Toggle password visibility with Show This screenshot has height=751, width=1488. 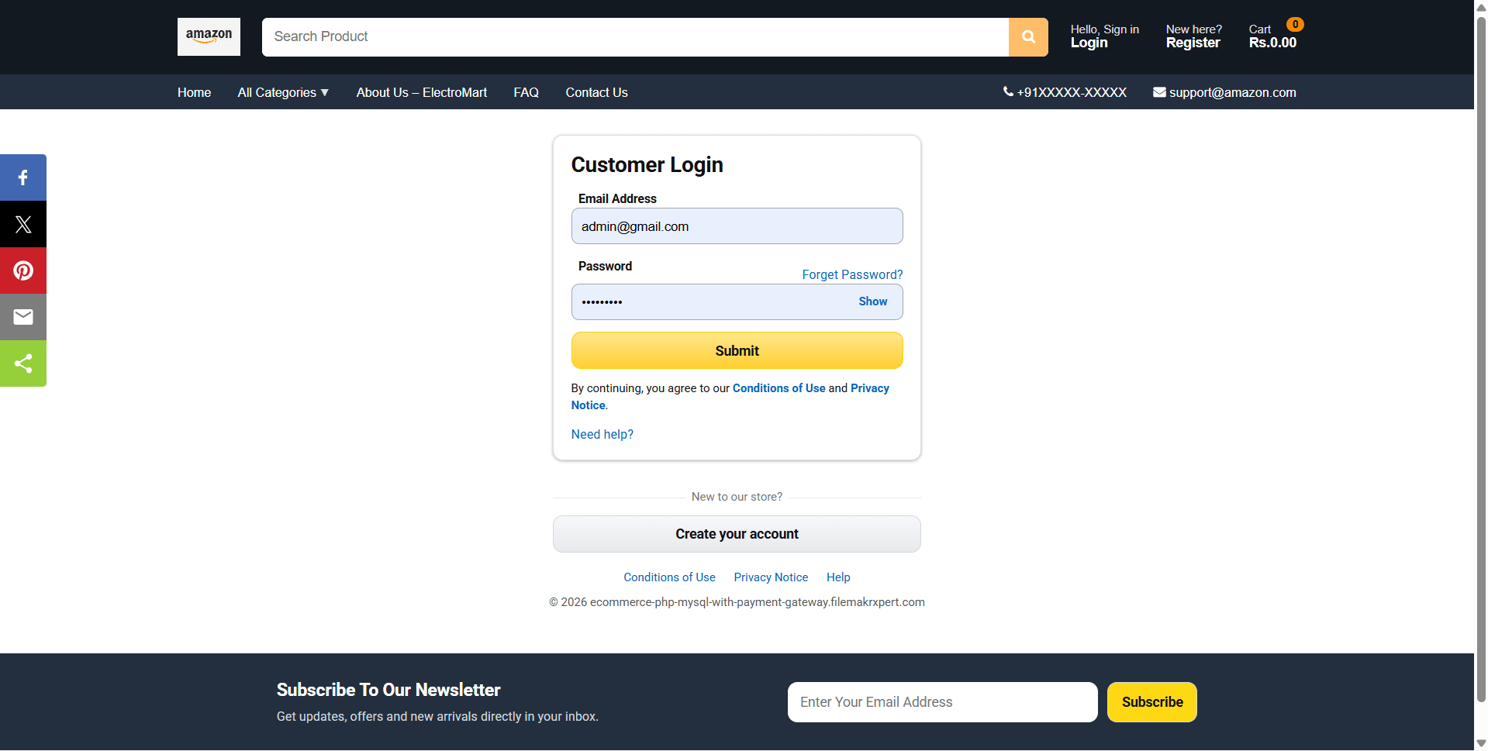(x=872, y=301)
